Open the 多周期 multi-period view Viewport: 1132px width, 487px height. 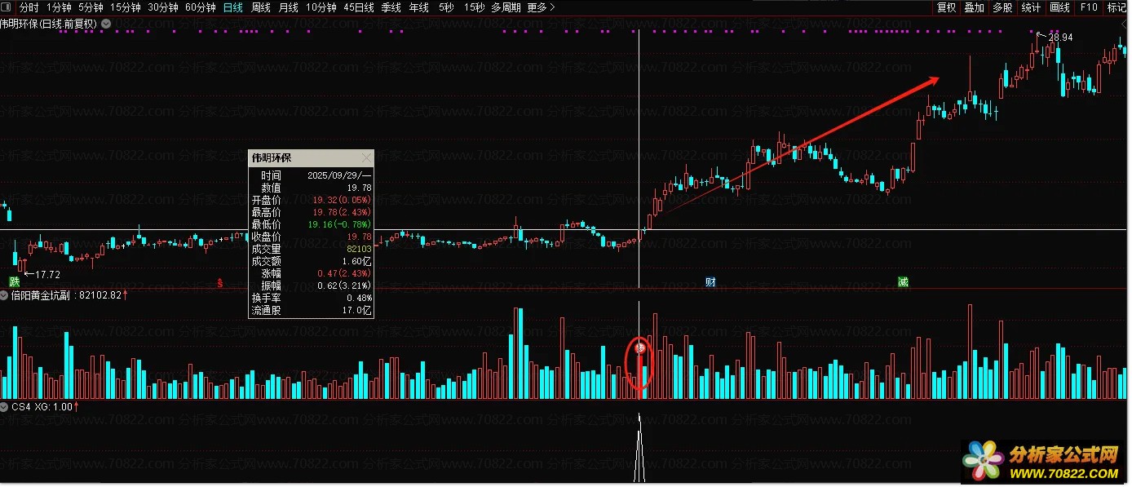tap(506, 7)
